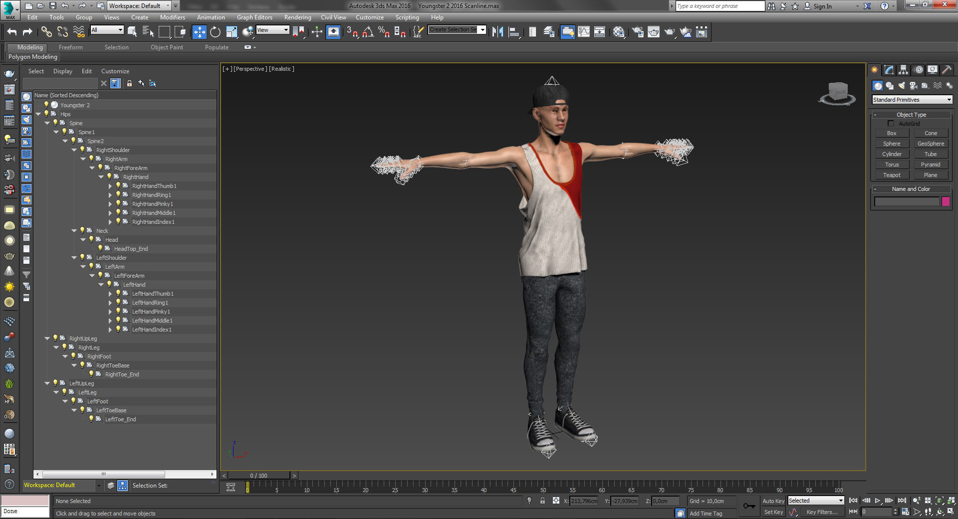The width and height of the screenshot is (958, 519).
Task: Toggle 3D Snaps icon
Action: pos(352,32)
